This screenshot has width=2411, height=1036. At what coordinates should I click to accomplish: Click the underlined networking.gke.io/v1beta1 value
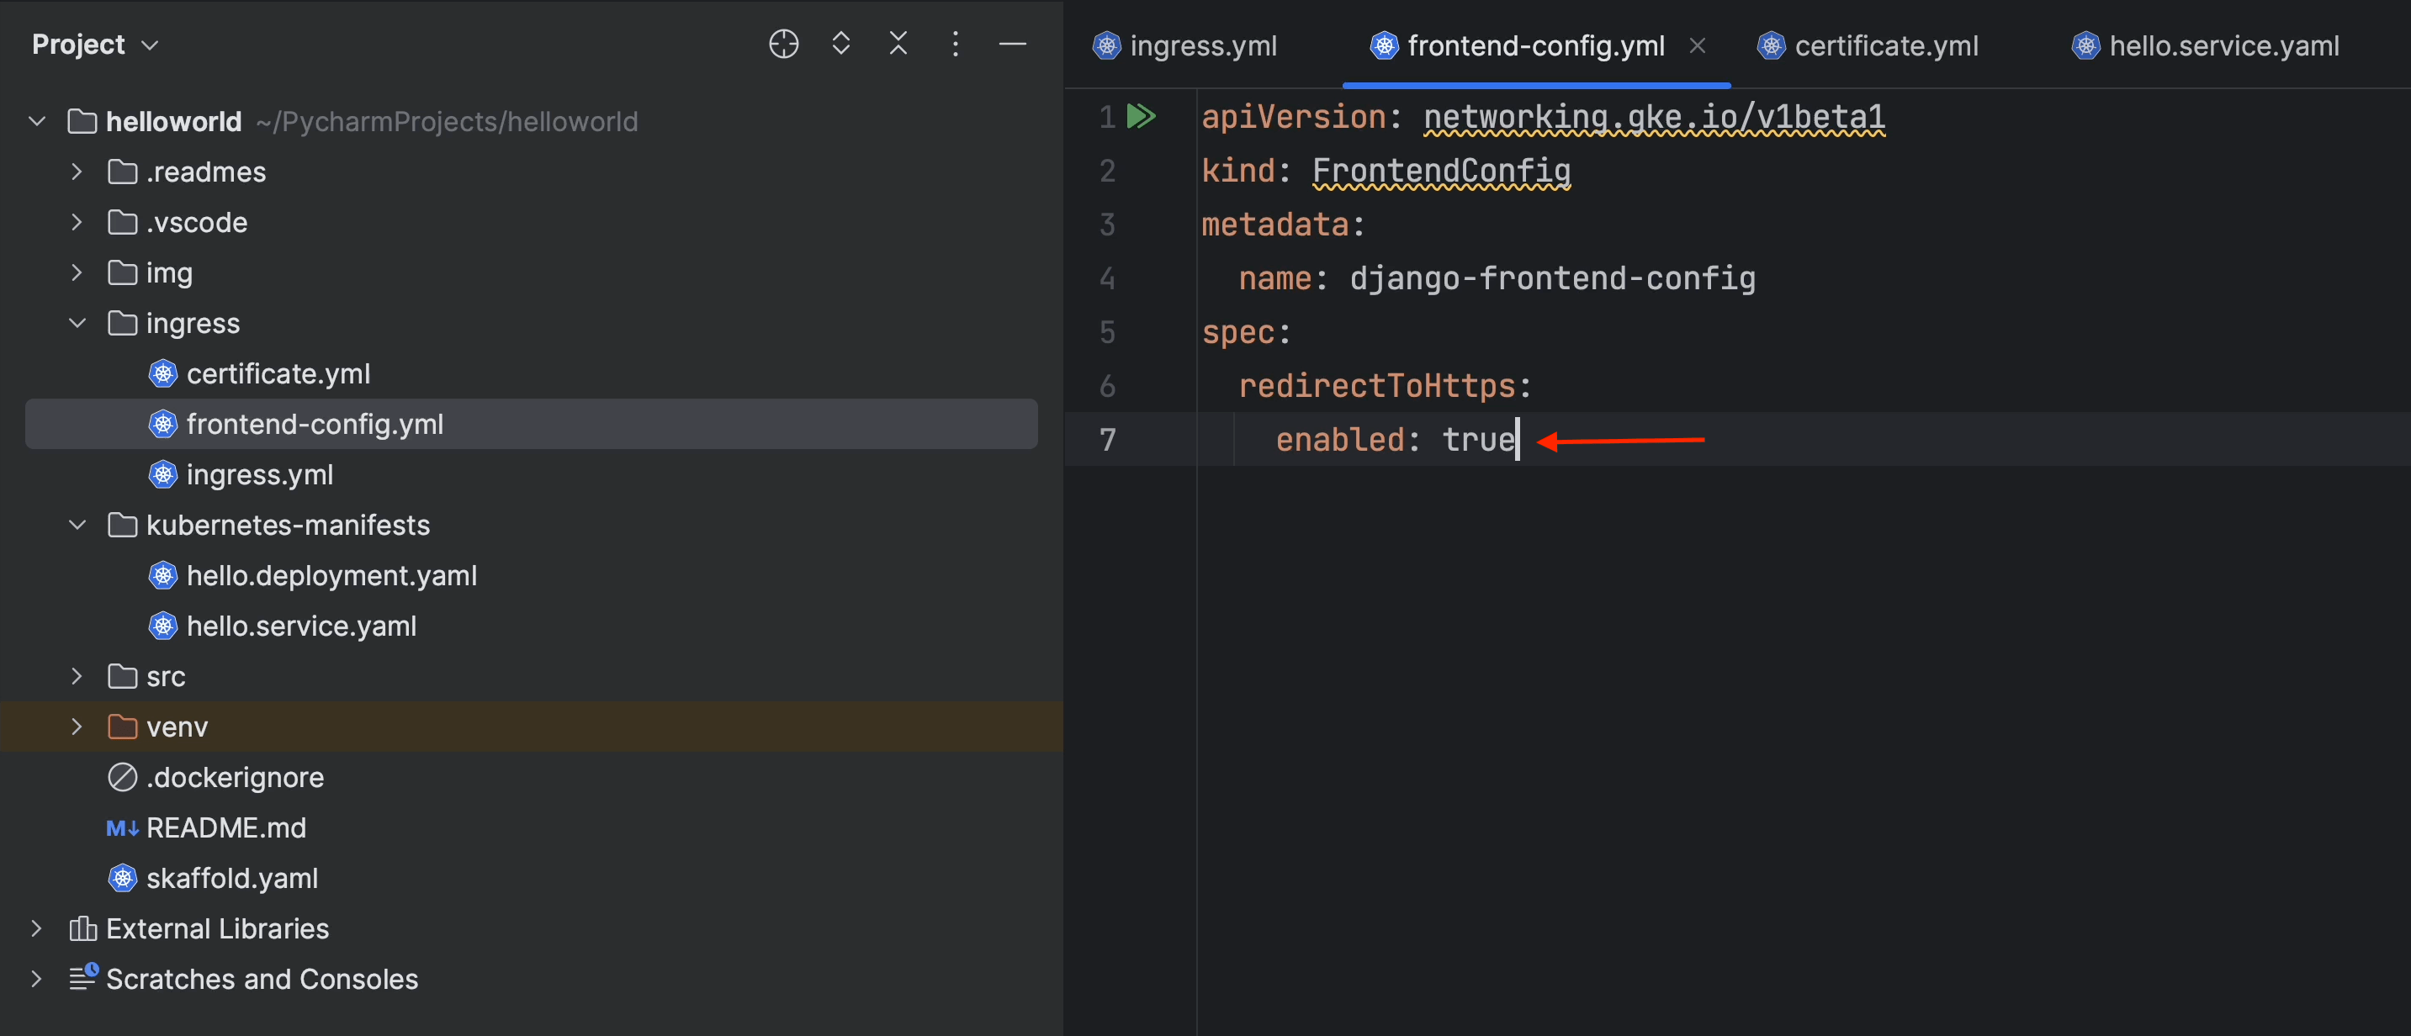tap(1654, 118)
